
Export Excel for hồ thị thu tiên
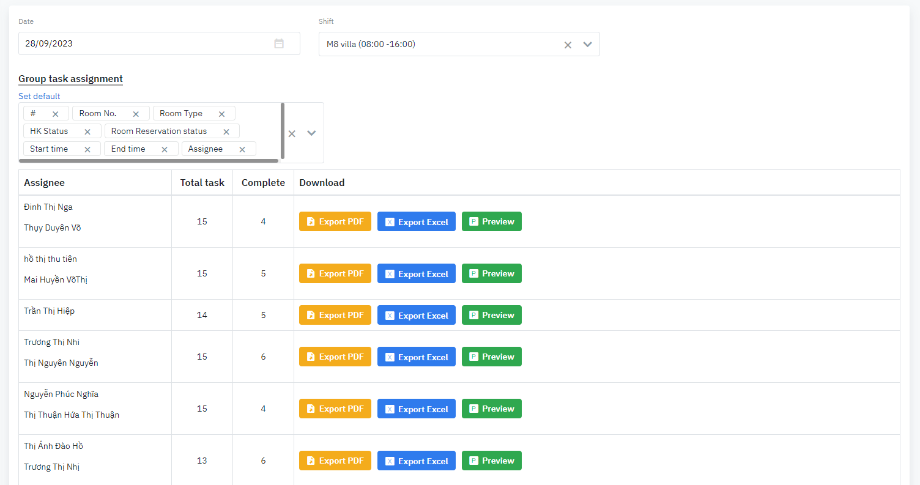coord(417,273)
